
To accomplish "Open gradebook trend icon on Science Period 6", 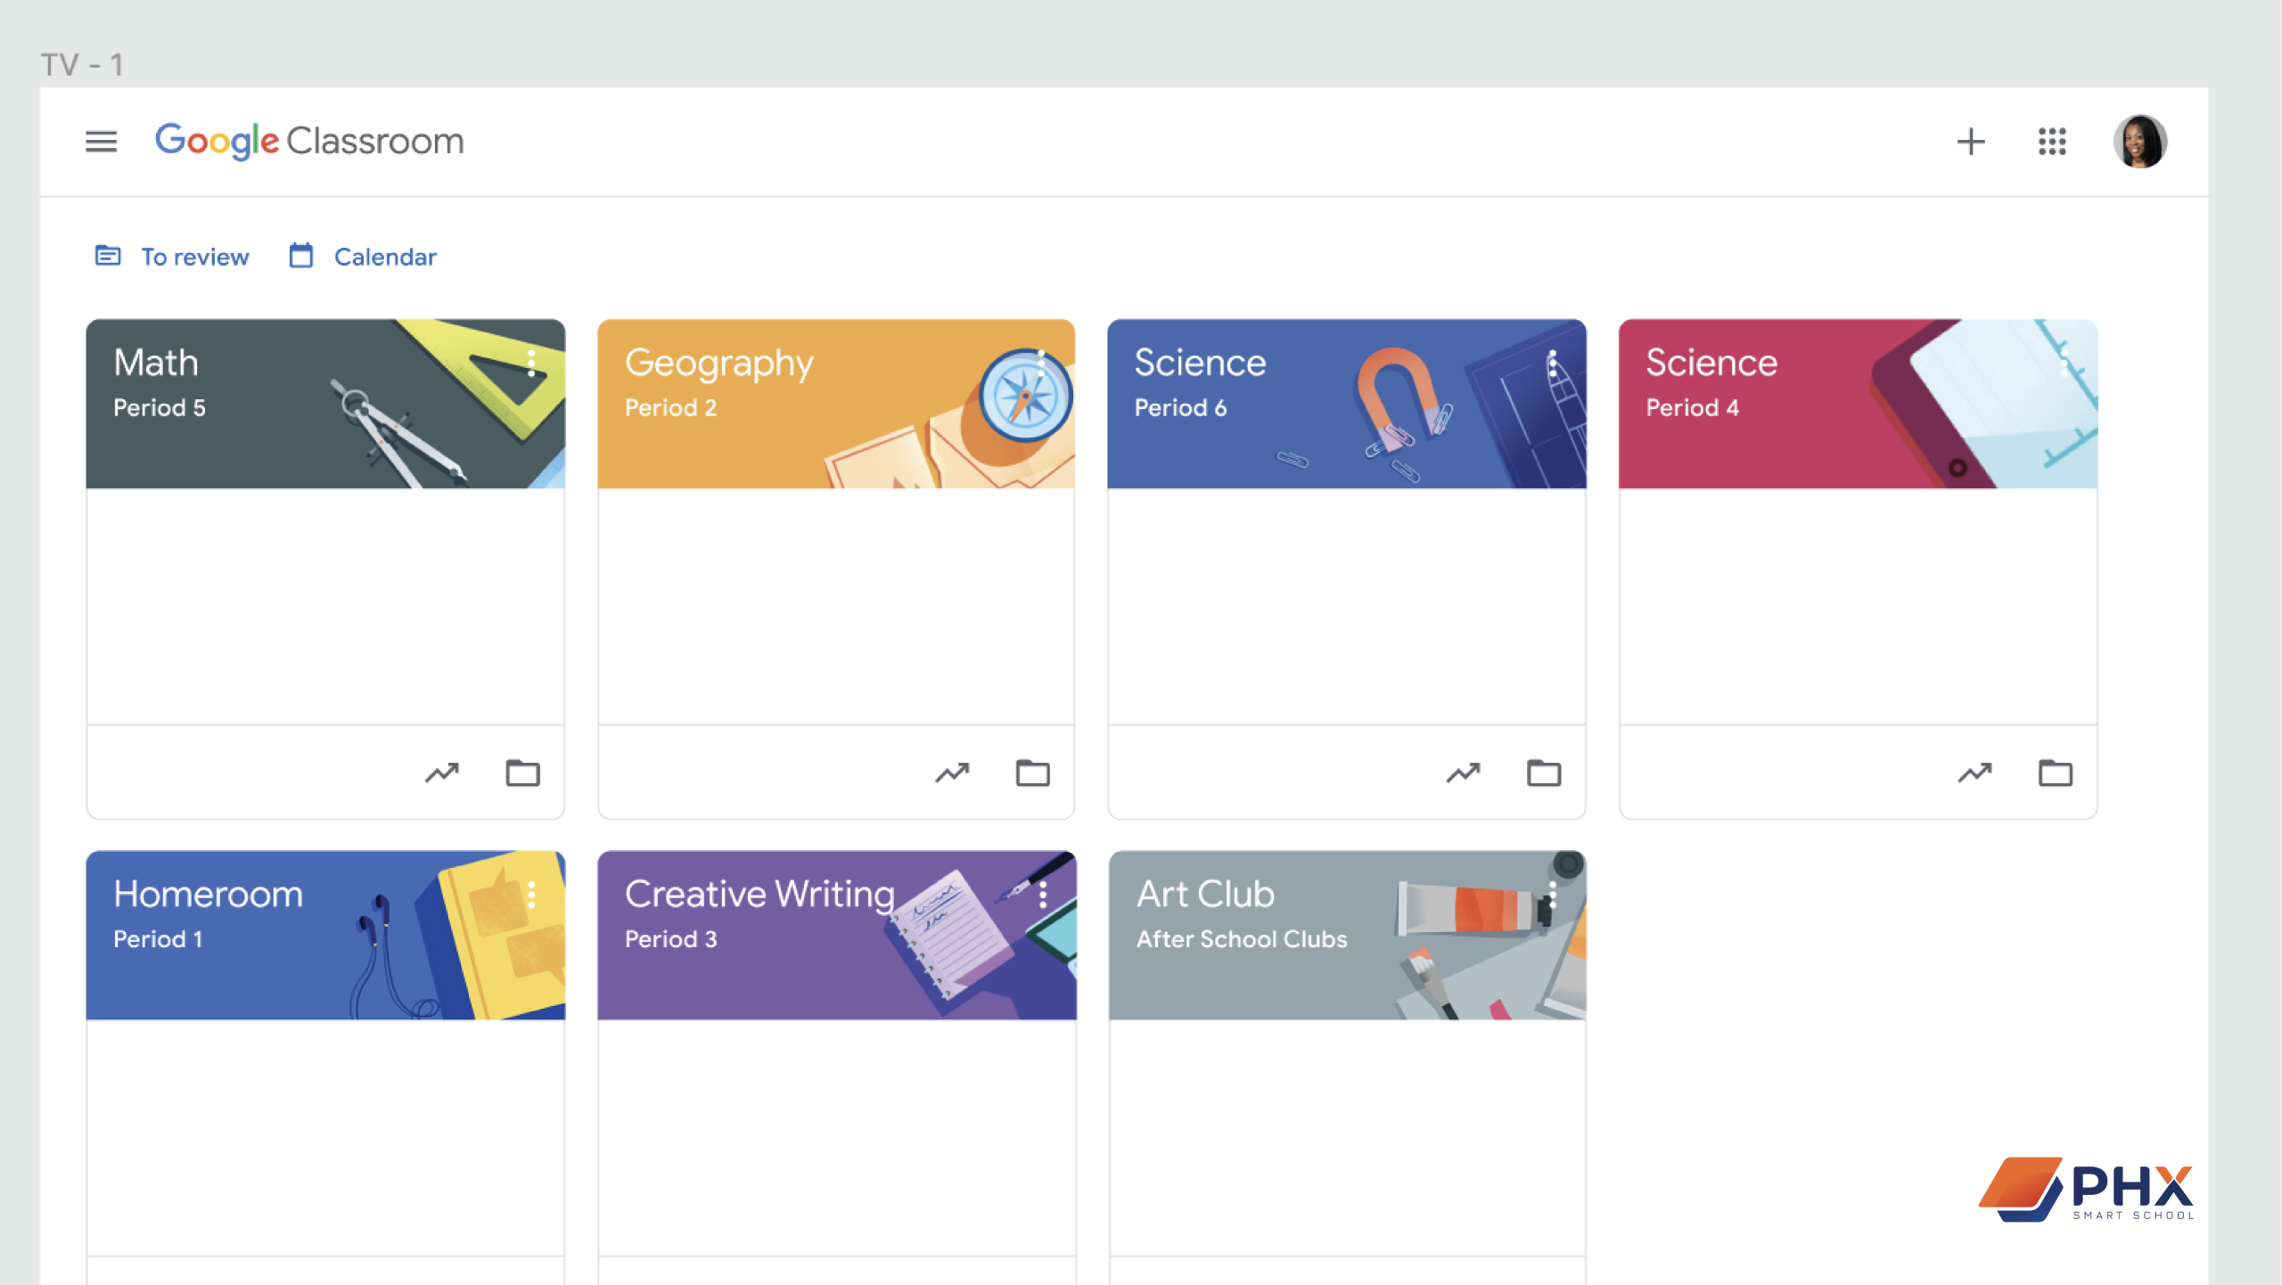I will tap(1463, 773).
